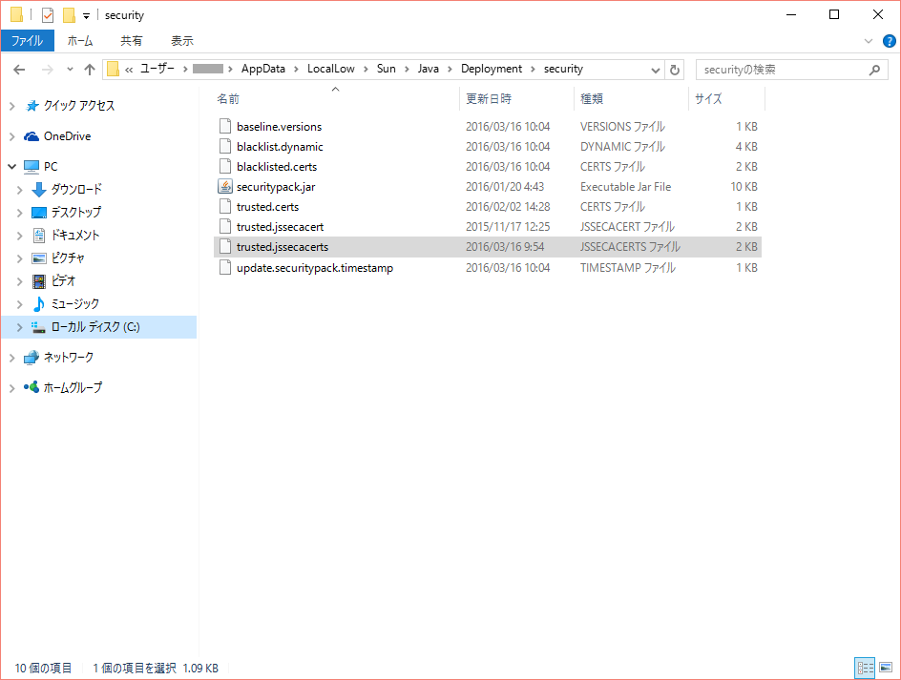
Task: Click the refresh button beside address bar
Action: tap(676, 70)
